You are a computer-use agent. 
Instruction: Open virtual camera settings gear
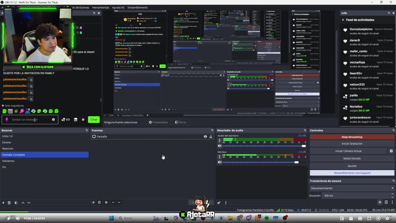pyautogui.click(x=391, y=151)
